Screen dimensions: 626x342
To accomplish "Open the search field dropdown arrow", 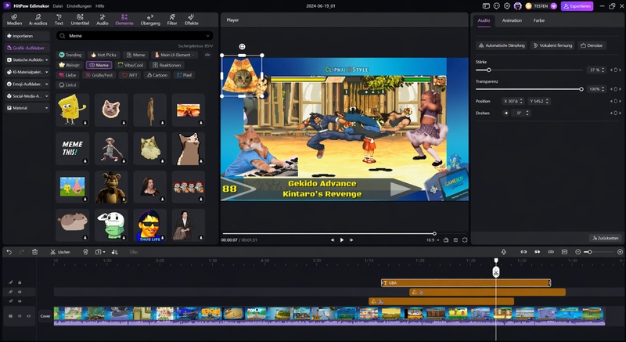I will [207, 36].
